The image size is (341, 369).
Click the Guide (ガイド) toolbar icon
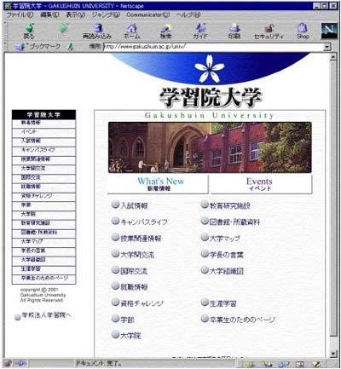[200, 31]
